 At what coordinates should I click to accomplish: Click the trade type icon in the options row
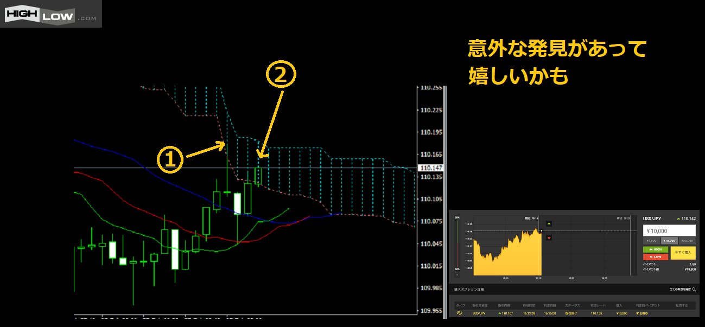pos(459,313)
